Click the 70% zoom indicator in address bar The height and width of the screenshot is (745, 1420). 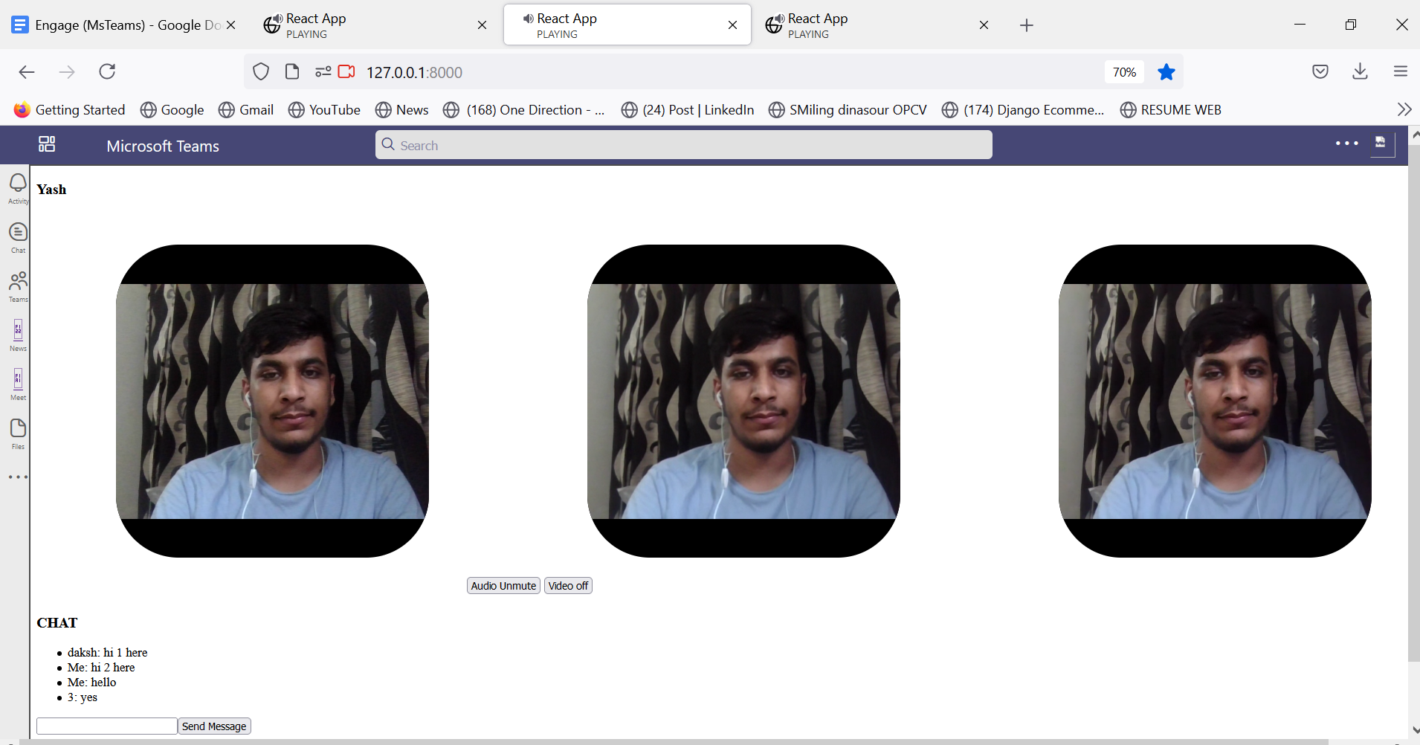point(1123,71)
